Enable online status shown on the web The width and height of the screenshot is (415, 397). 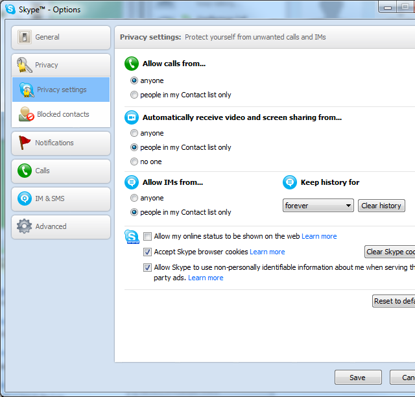pyautogui.click(x=147, y=236)
